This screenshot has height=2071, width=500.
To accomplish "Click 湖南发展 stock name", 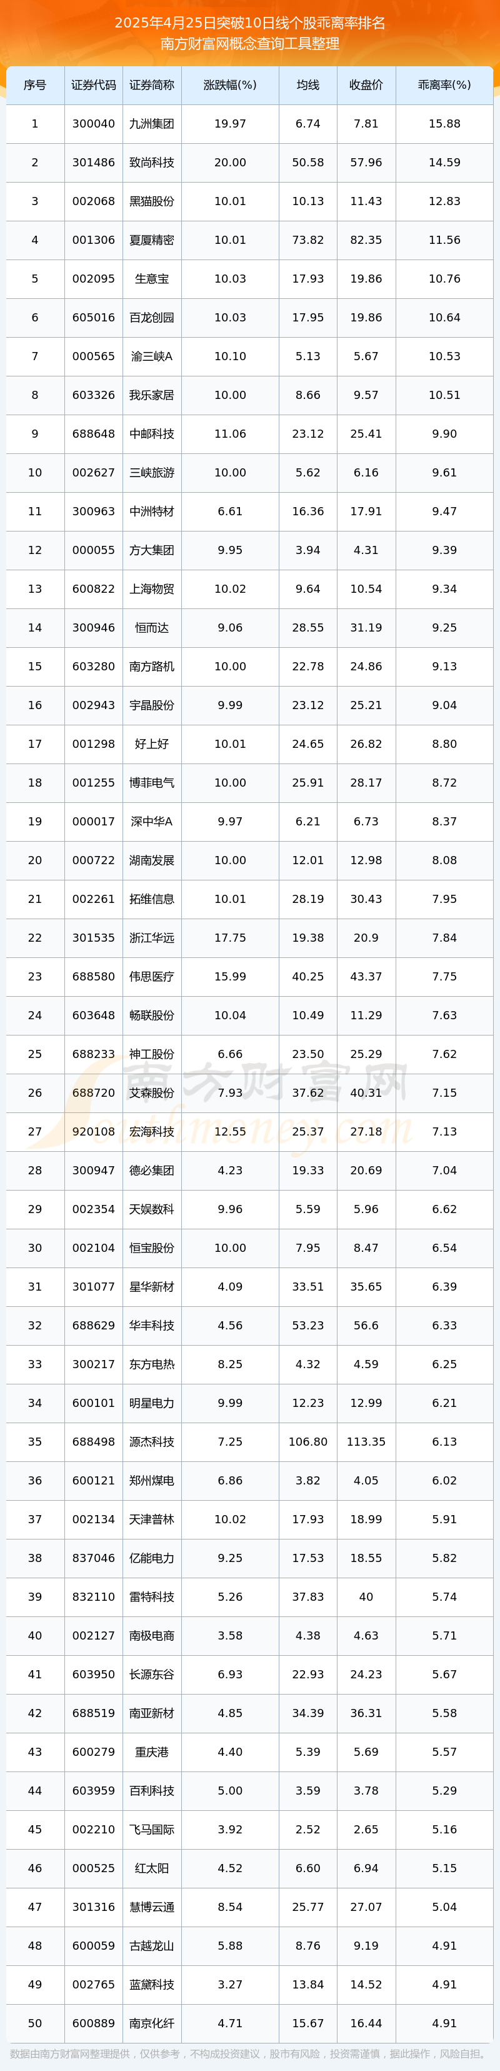I will 152,860.
